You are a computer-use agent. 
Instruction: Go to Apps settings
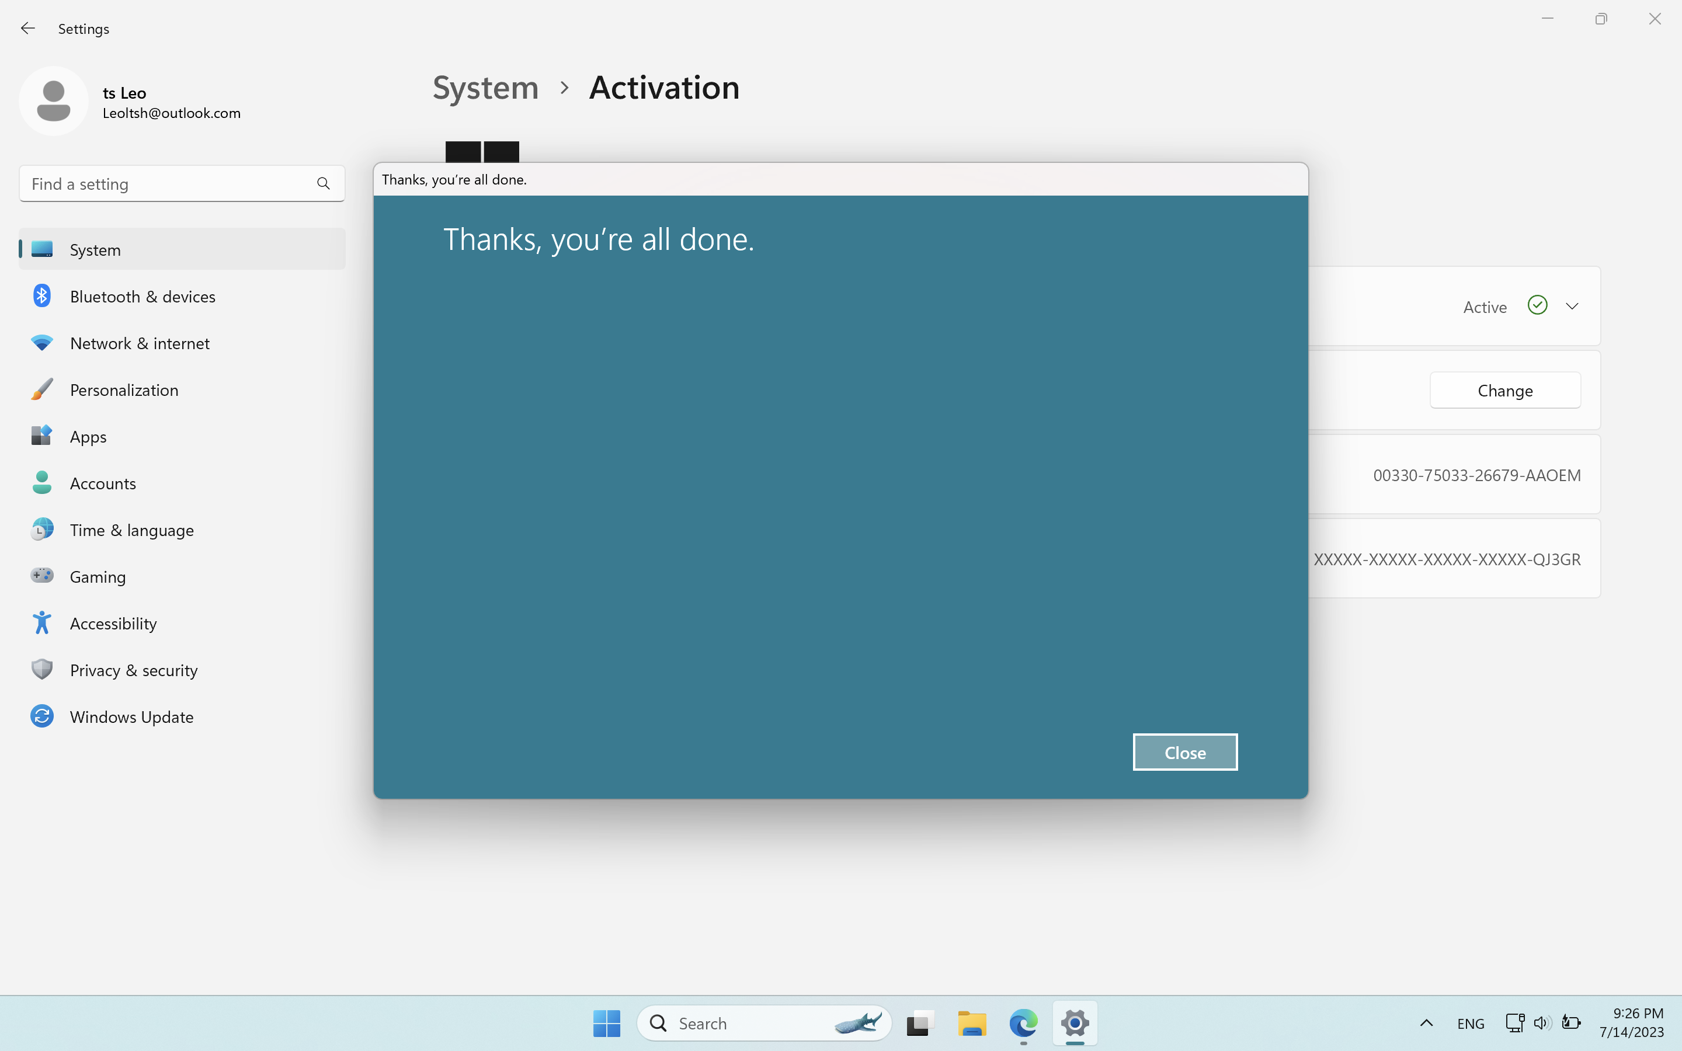[88, 437]
